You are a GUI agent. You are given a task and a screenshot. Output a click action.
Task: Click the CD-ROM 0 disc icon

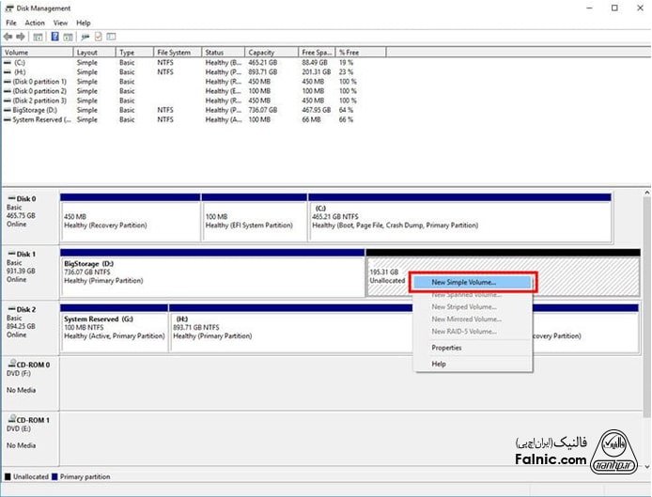[x=10, y=364]
